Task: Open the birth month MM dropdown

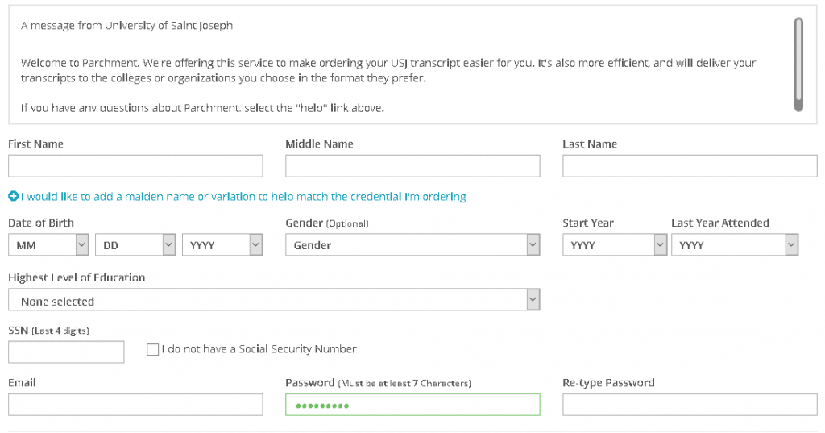Action: [x=48, y=245]
